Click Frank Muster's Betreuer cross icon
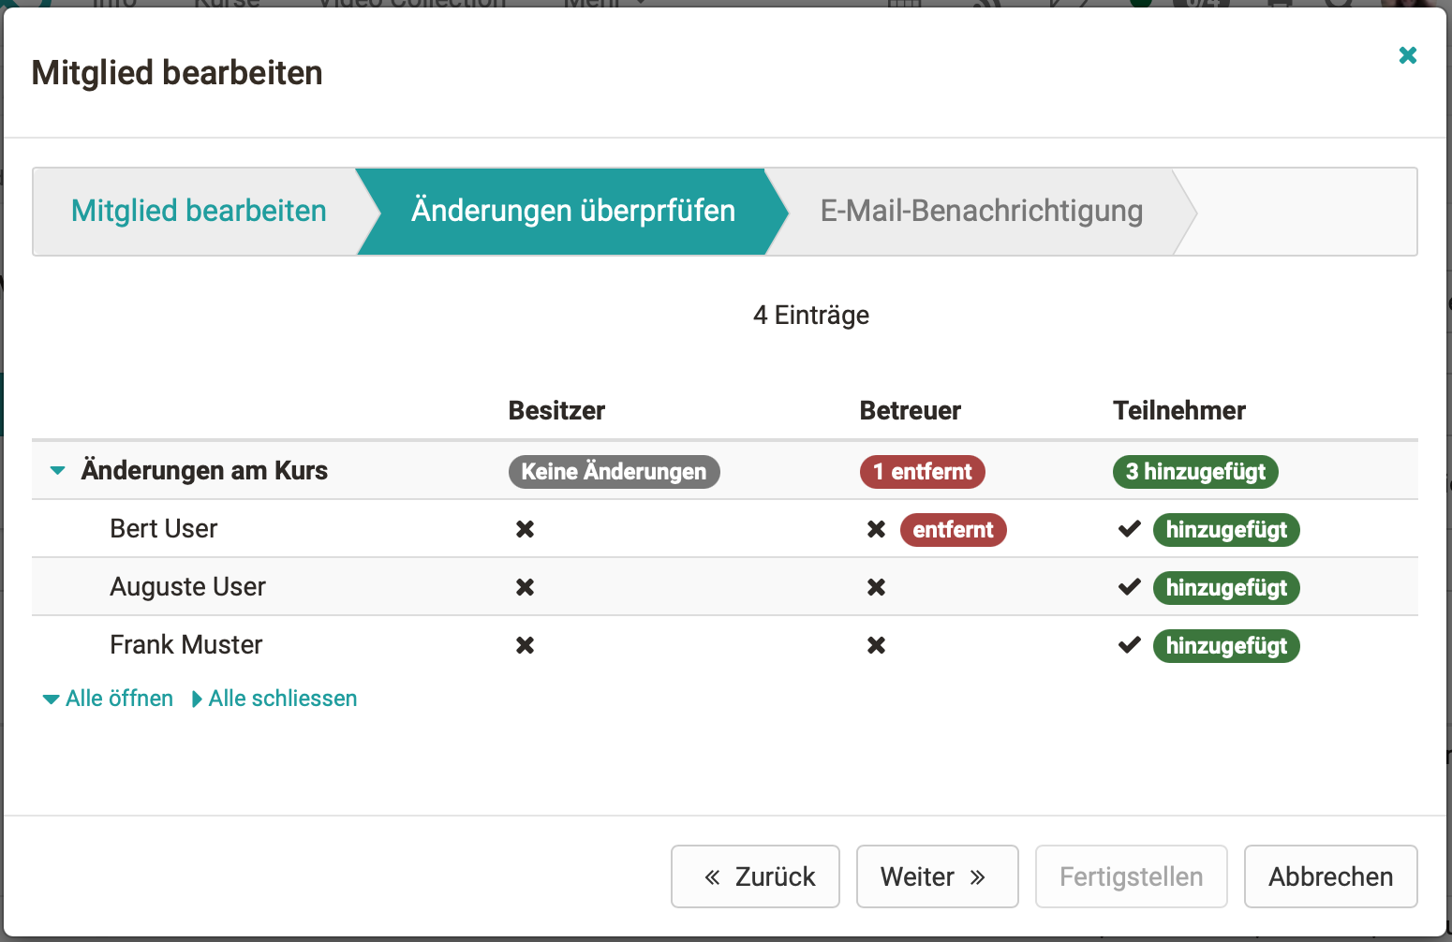Viewport: 1452px width, 942px height. [x=876, y=645]
